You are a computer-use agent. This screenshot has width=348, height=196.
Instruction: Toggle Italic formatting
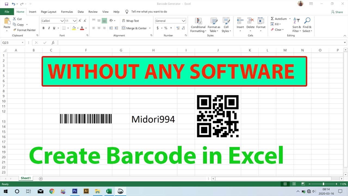(49, 28)
